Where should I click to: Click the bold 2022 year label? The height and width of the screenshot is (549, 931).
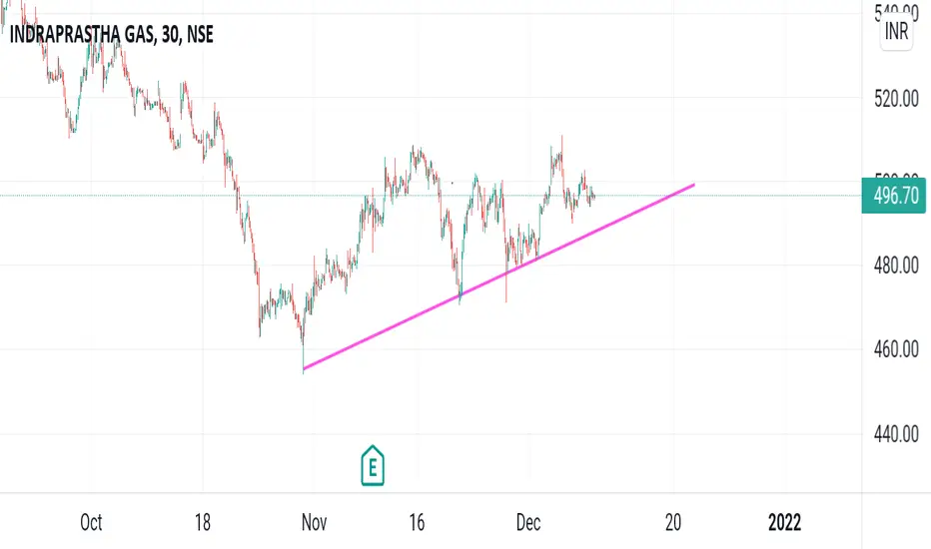tap(784, 522)
